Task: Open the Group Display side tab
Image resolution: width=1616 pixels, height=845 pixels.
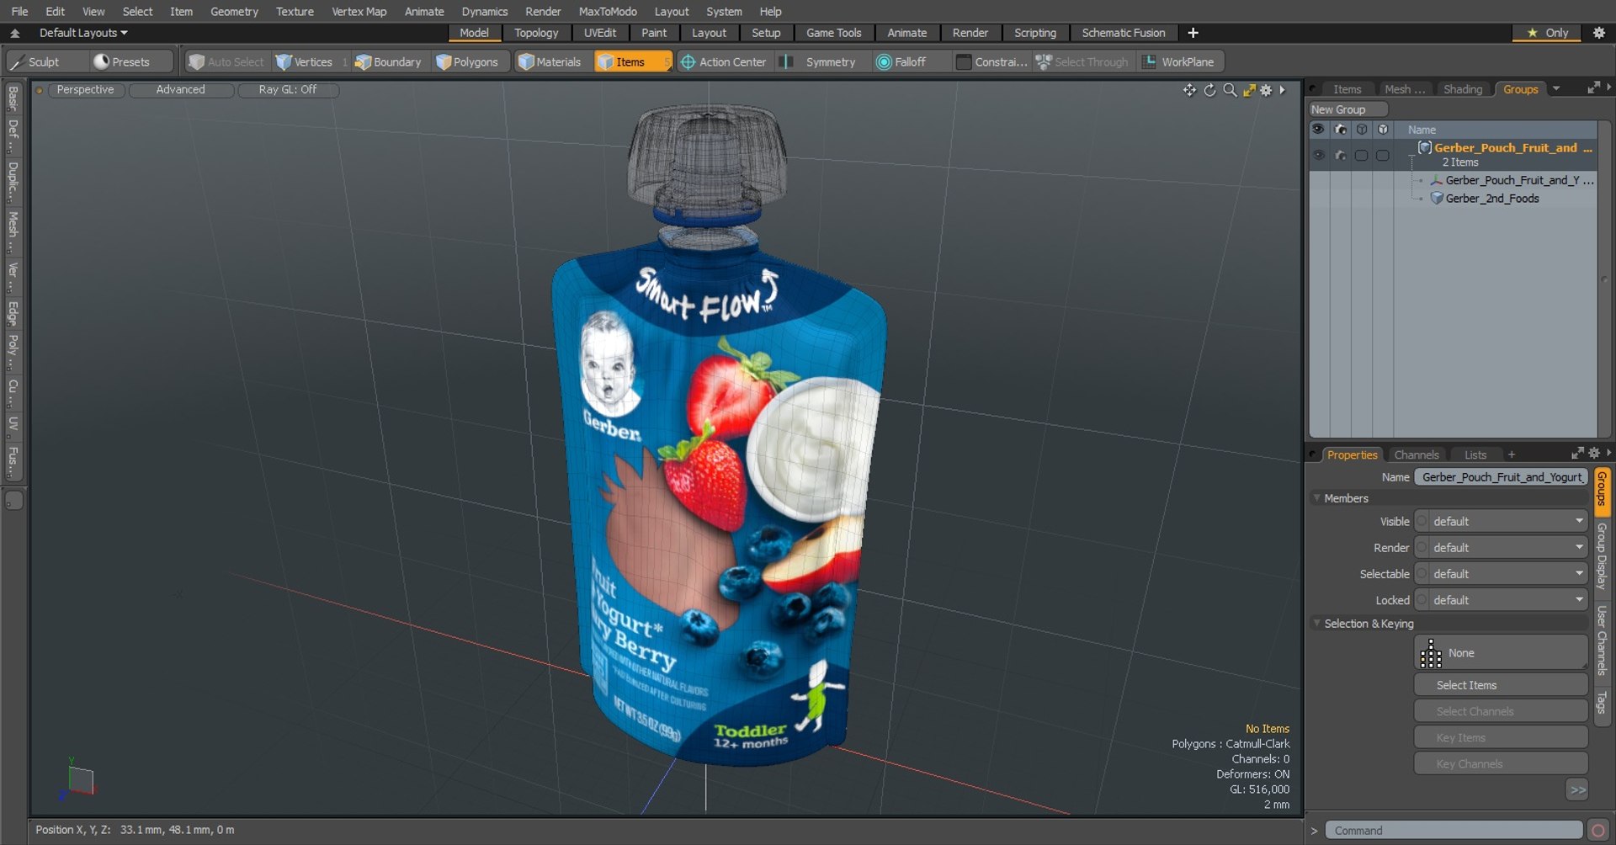Action: 1603,555
